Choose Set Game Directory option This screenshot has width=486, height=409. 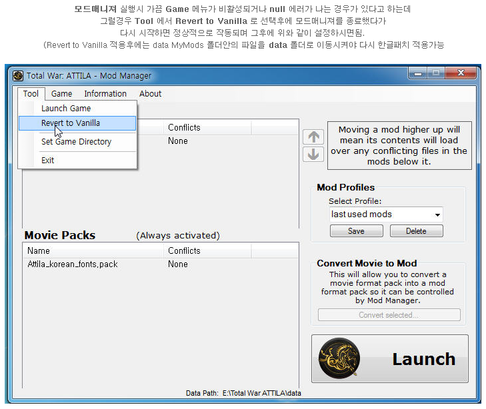[x=77, y=142]
